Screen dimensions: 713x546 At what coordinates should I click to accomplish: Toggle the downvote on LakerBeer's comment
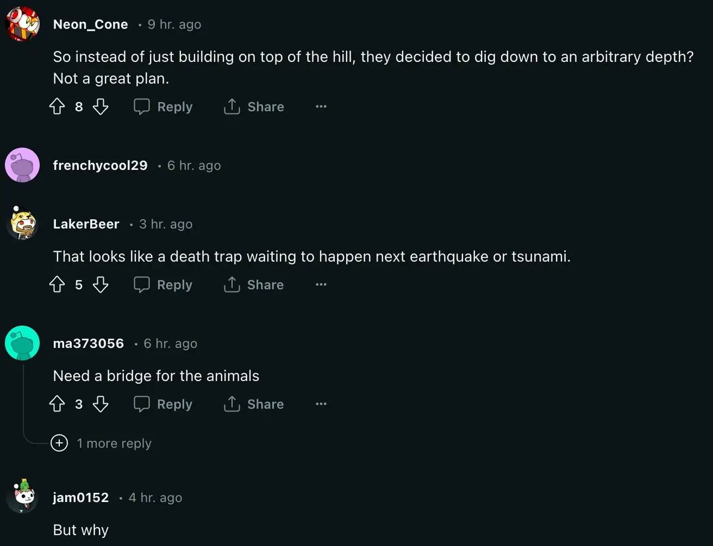click(x=101, y=284)
